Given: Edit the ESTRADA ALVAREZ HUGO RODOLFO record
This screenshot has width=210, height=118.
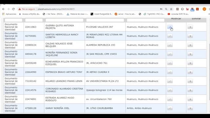Looking at the screenshot, I should coord(170,99).
